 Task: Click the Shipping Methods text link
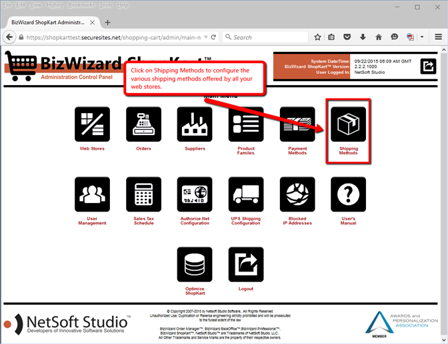pyautogui.click(x=348, y=150)
